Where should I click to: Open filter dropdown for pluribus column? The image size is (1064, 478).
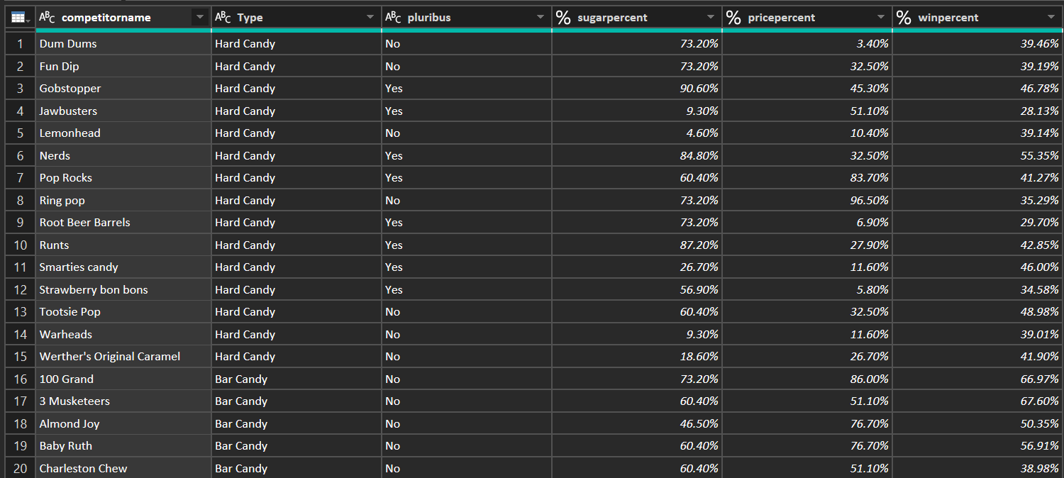coord(541,18)
